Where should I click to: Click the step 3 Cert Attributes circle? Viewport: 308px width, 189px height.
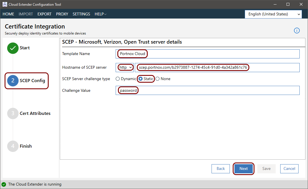pos(13,113)
